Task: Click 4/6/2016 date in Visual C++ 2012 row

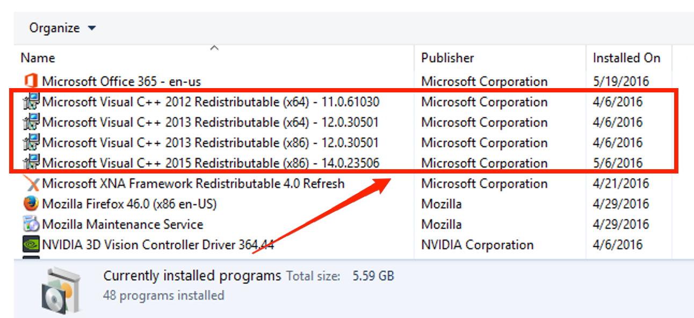Action: point(617,102)
